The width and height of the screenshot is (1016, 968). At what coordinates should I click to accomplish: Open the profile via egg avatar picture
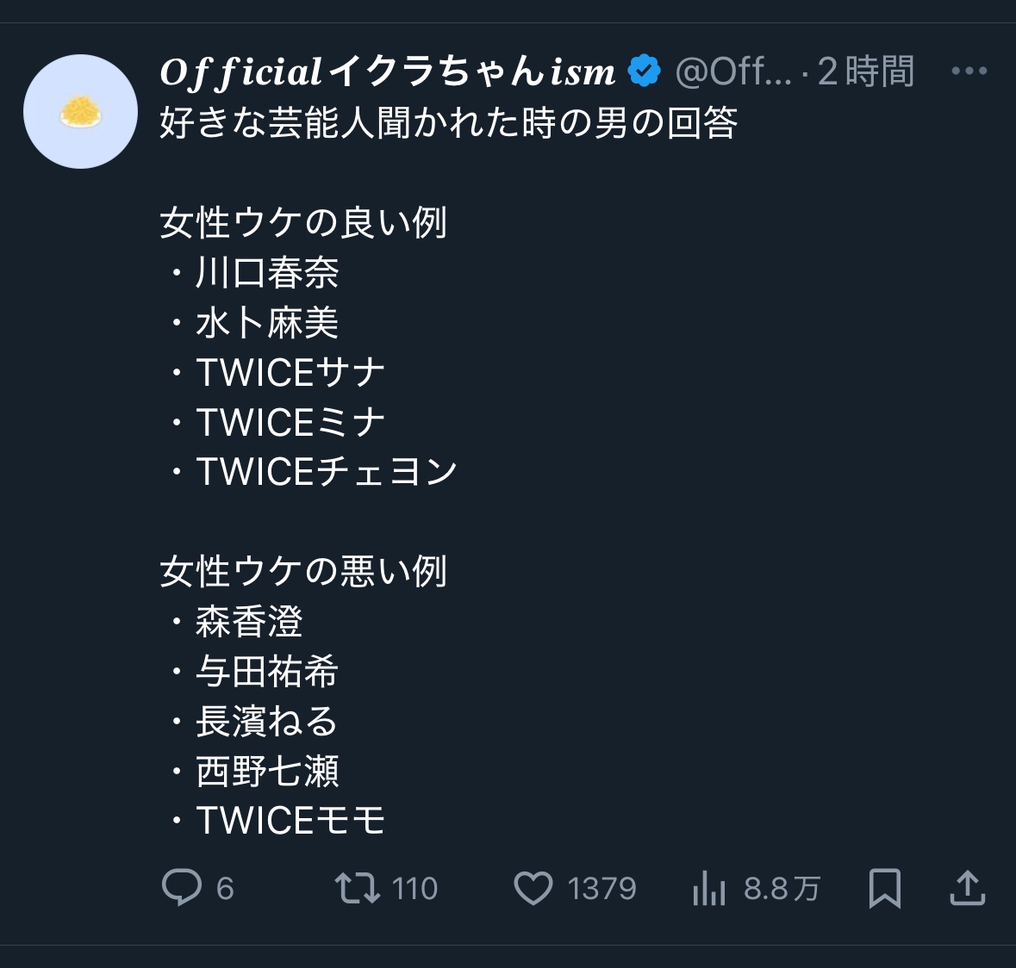[x=80, y=111]
